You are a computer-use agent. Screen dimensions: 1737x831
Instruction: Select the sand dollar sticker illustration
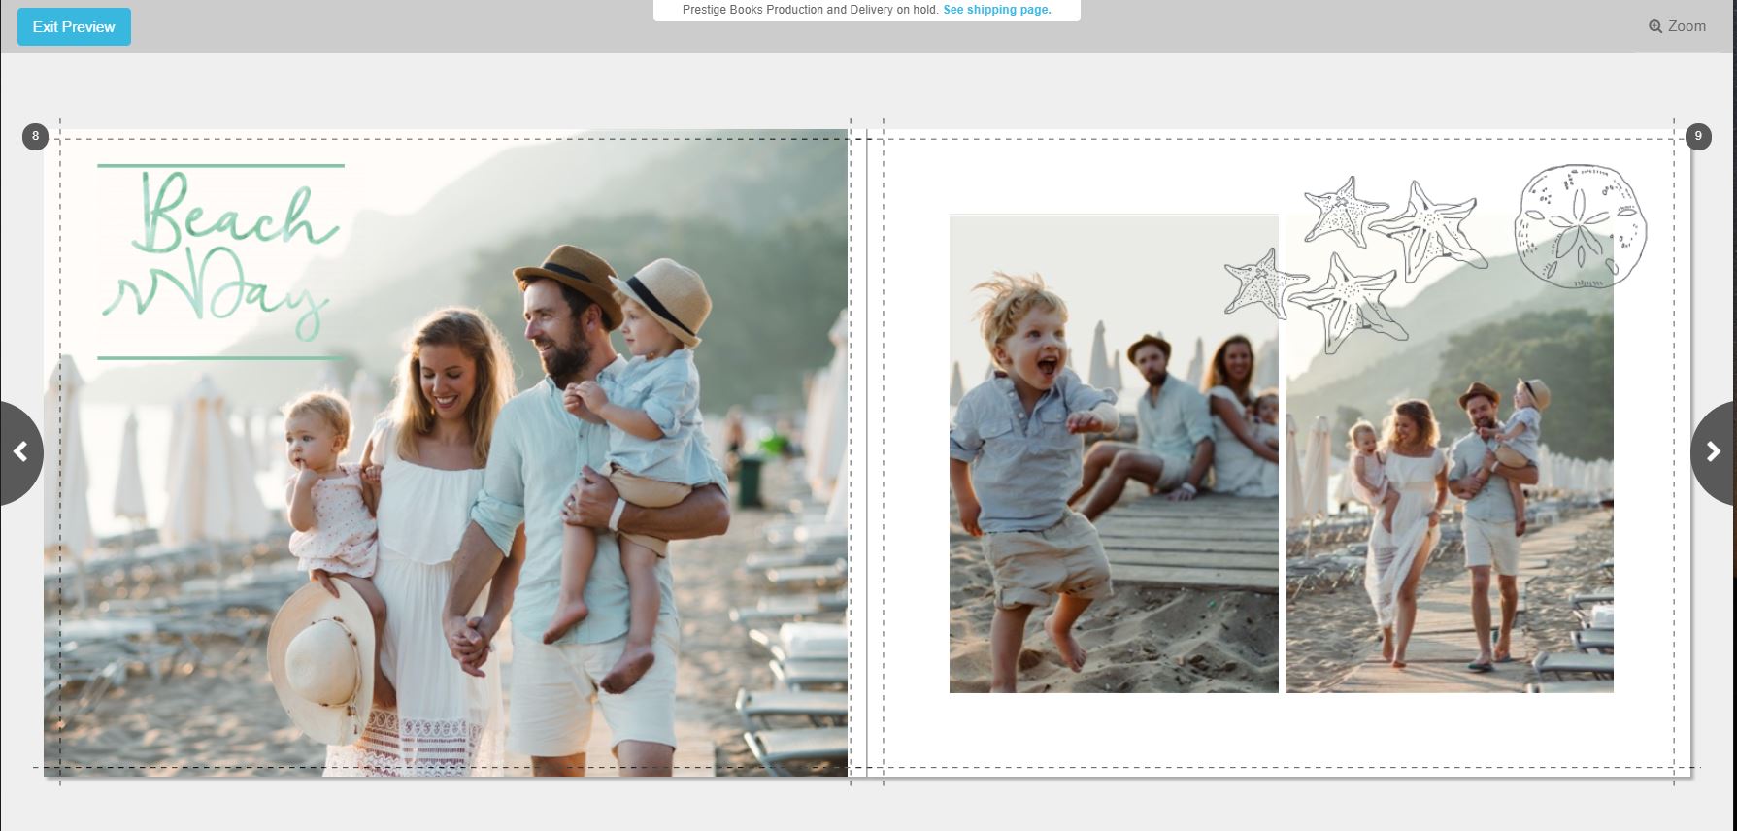1581,226
